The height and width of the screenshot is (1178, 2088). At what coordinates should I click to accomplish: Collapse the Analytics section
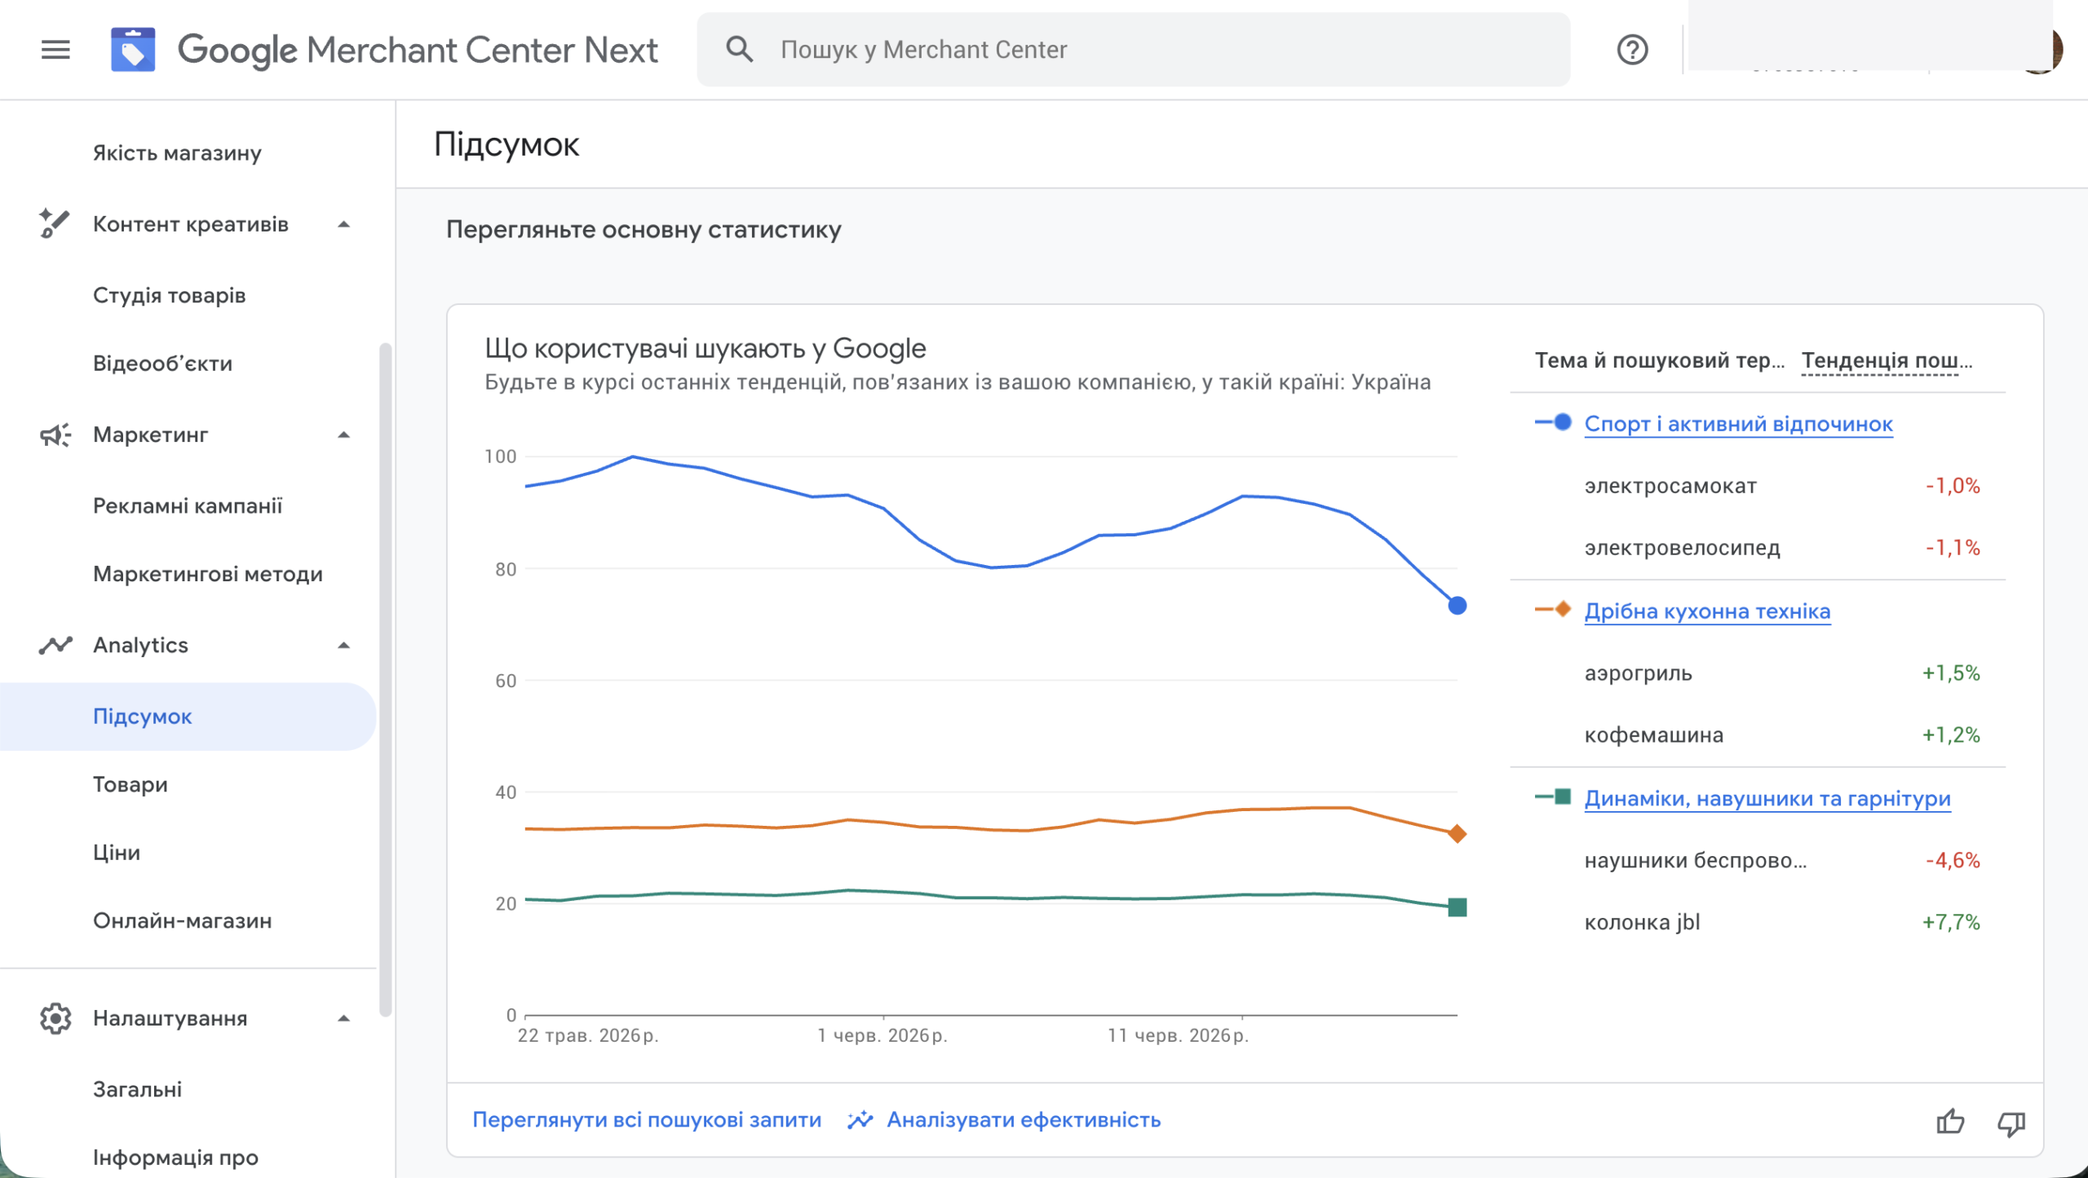coord(343,645)
